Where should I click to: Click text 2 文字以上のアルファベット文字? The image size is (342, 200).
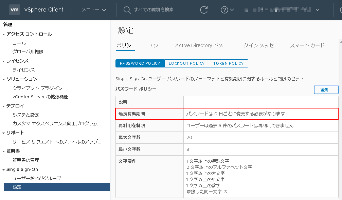[x=219, y=167]
